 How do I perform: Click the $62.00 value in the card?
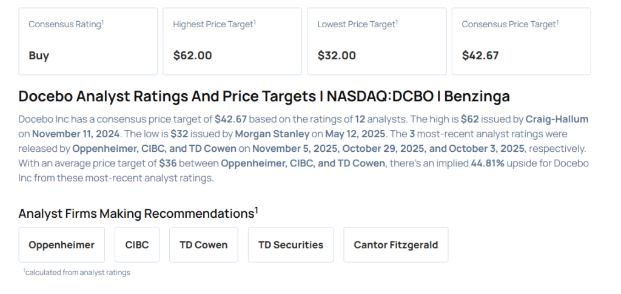click(192, 56)
